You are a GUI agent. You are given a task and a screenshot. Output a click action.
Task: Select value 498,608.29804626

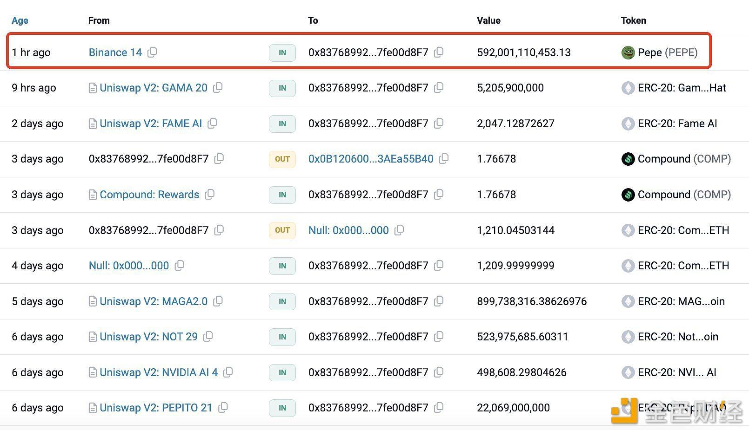[x=522, y=372]
